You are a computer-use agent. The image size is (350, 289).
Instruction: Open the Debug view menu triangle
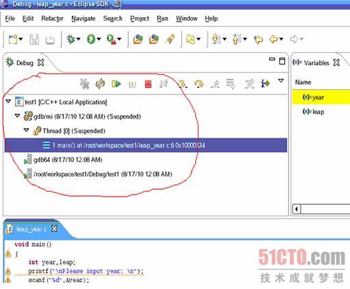coord(281,81)
